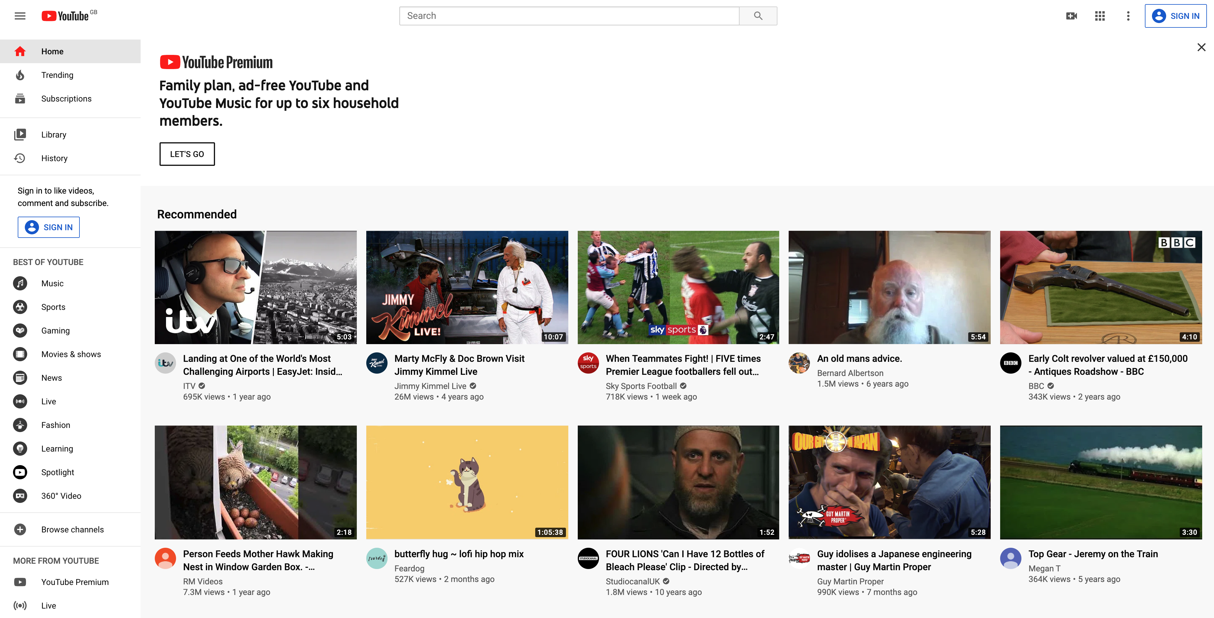The width and height of the screenshot is (1214, 618).
Task: Open the Sky Sports Football channel name
Action: (x=641, y=386)
